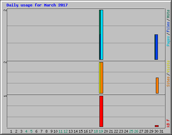Click day label 23 on the x-axis
Screen dimensions: 172x135
click(121, 131)
